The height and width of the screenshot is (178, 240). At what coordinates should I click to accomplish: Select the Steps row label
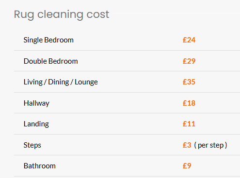(x=32, y=145)
